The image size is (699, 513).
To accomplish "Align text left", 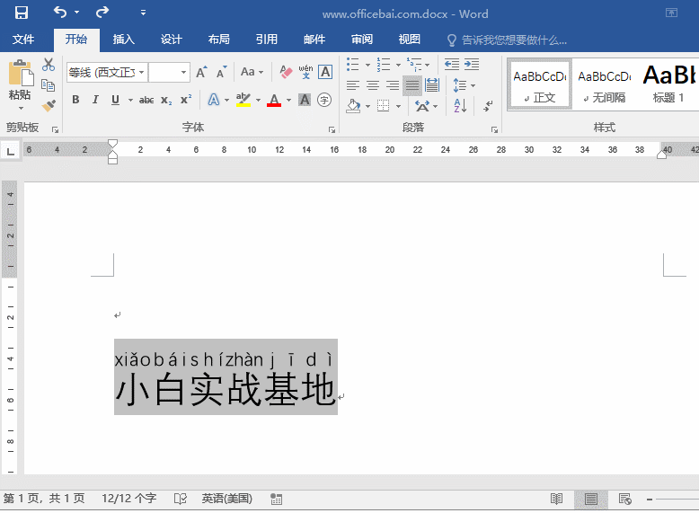I will coord(353,84).
